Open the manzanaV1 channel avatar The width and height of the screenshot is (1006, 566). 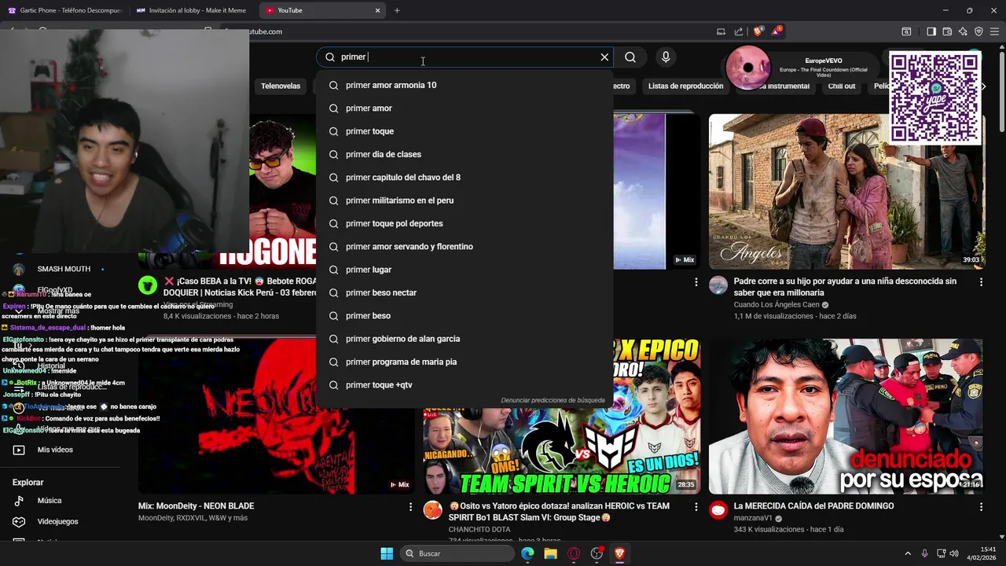(718, 510)
